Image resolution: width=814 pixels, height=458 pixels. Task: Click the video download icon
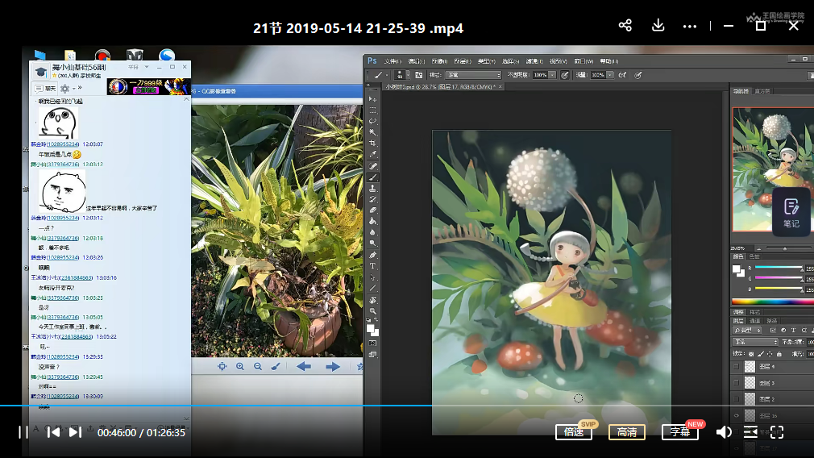[x=658, y=26]
